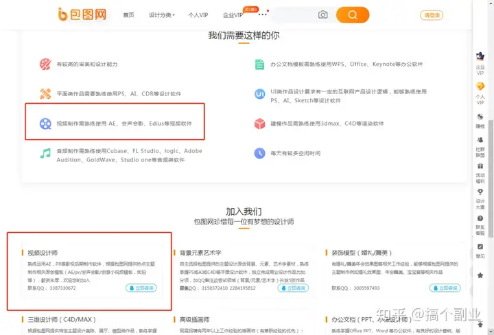Click the QQ number 3005597493
This screenshot has height=335, width=494.
point(366,288)
